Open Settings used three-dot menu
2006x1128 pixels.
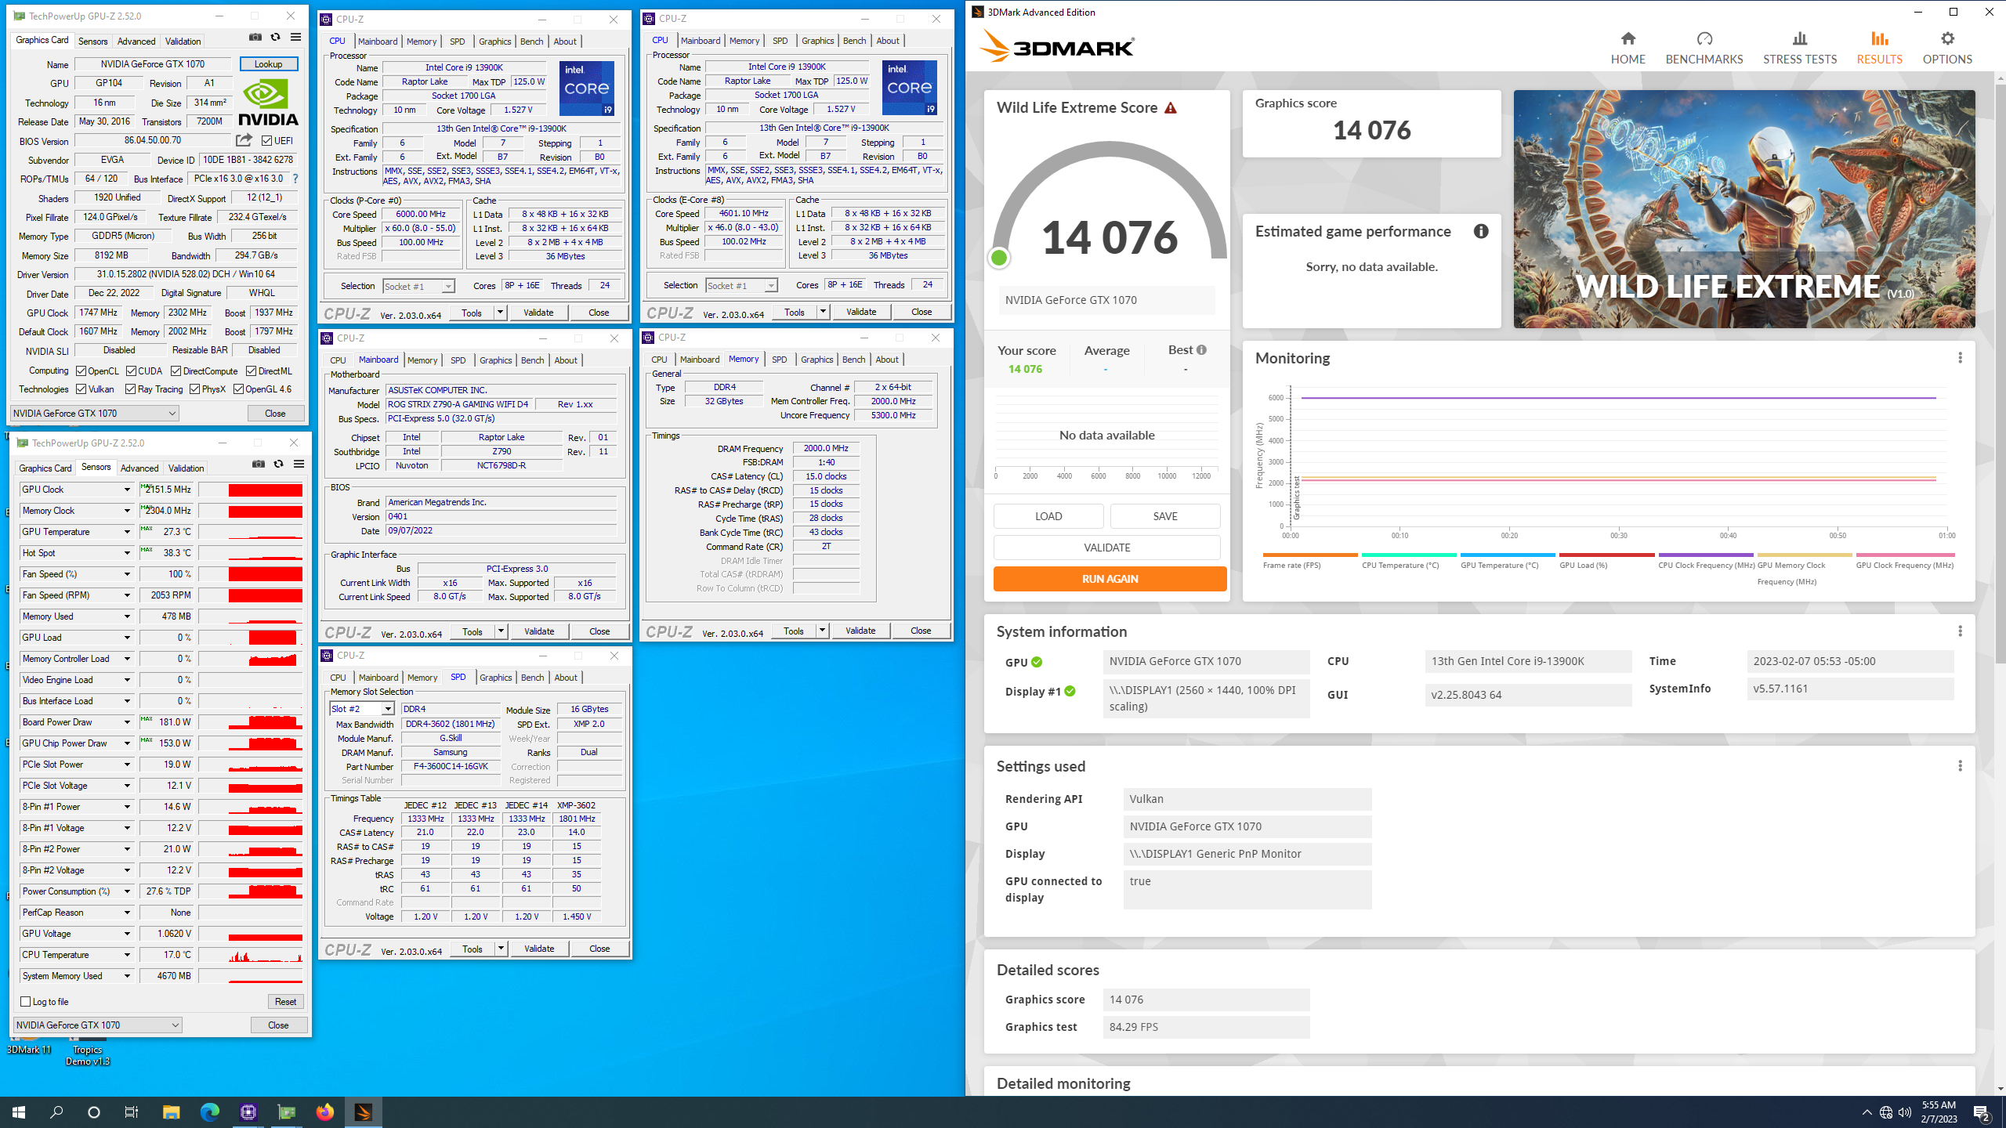click(x=1960, y=766)
